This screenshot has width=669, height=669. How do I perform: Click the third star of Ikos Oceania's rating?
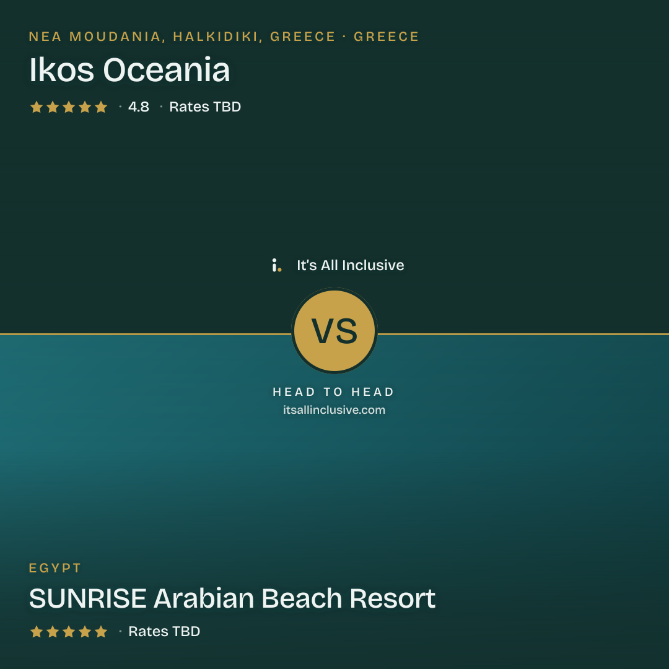coord(69,107)
